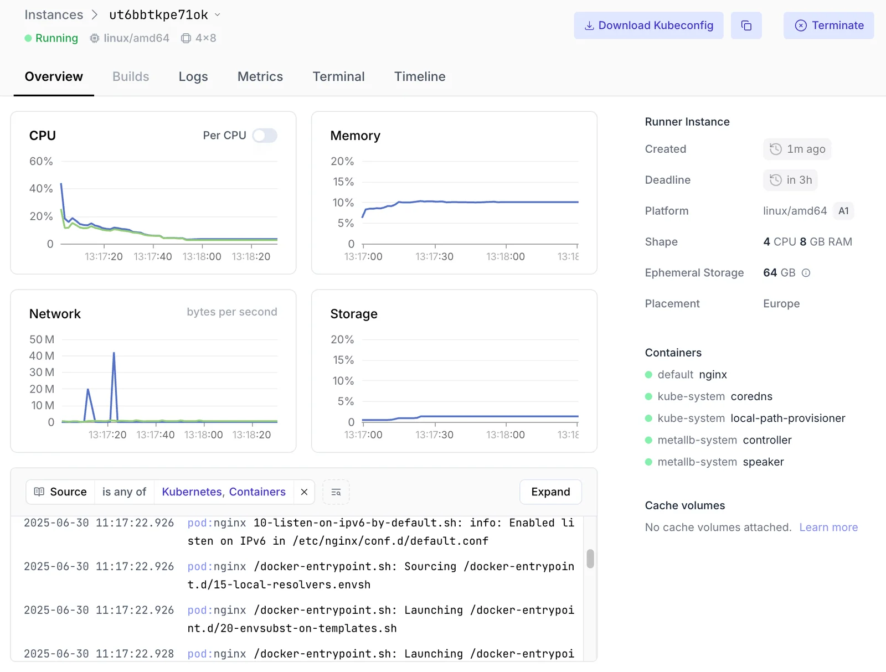
Task: Click the log panel scrollbar thumb
Action: coord(590,559)
